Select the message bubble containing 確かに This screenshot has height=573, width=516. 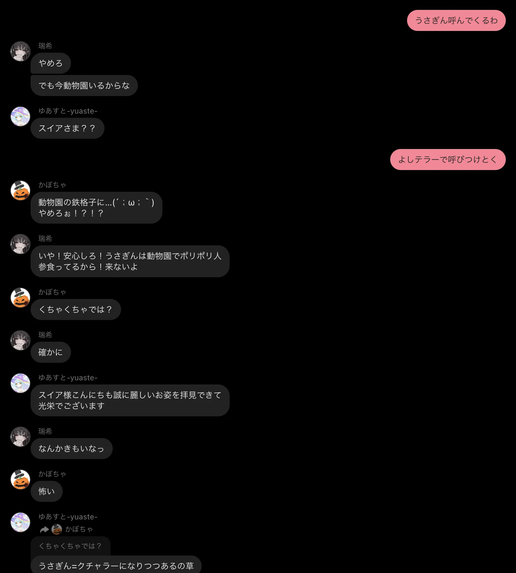(x=51, y=352)
